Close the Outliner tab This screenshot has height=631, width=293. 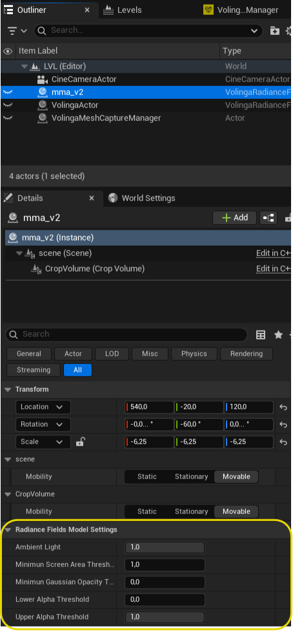click(87, 10)
